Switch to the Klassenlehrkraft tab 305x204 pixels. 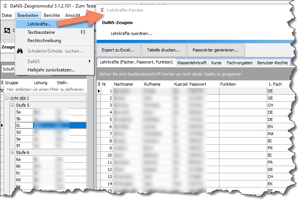click(192, 63)
